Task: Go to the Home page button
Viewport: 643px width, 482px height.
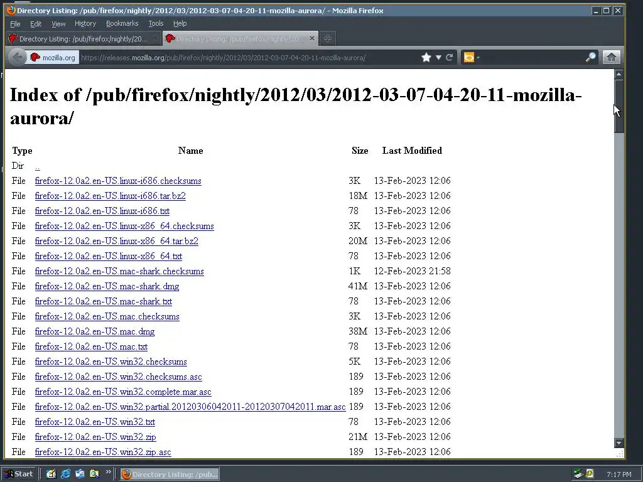Action: click(x=611, y=57)
